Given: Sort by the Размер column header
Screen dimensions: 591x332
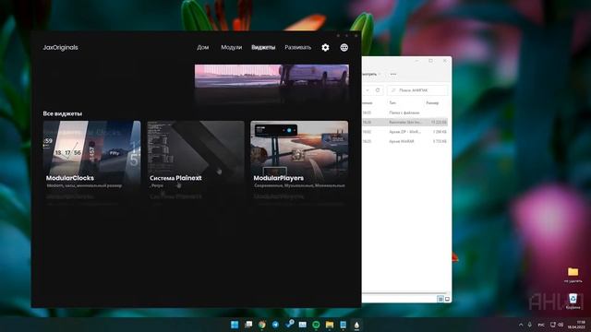Looking at the screenshot, I should click(432, 102).
